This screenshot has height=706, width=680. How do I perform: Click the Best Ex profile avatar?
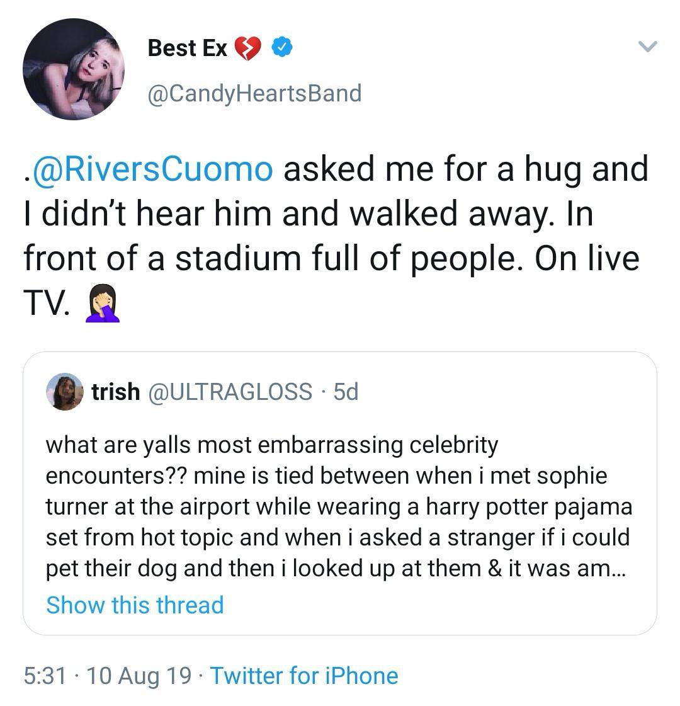[x=74, y=69]
